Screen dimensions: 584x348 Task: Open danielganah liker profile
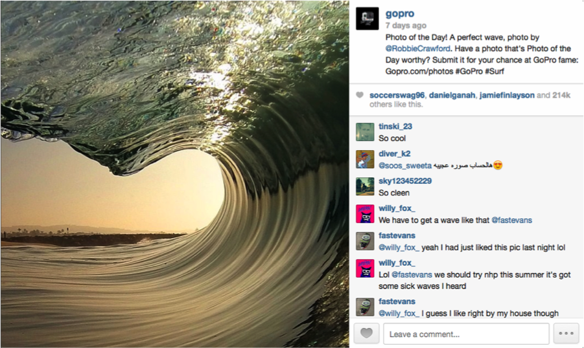[x=452, y=95]
